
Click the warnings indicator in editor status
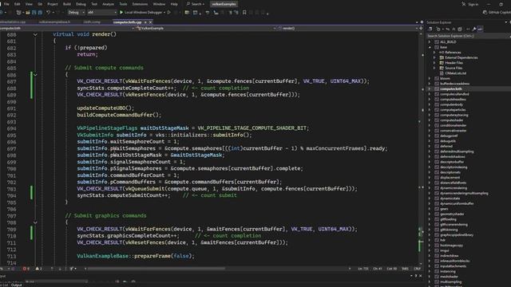[38, 269]
